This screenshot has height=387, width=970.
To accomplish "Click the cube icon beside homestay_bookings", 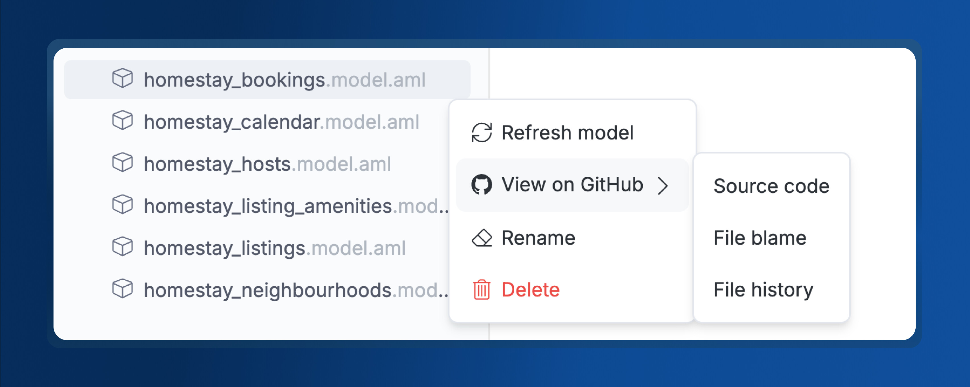I will click(x=122, y=78).
